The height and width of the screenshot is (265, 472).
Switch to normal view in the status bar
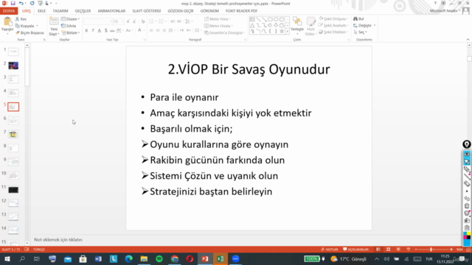coord(378,250)
